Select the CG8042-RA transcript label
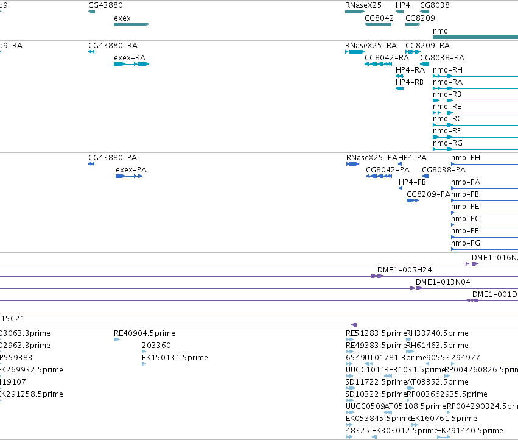 tap(387, 58)
